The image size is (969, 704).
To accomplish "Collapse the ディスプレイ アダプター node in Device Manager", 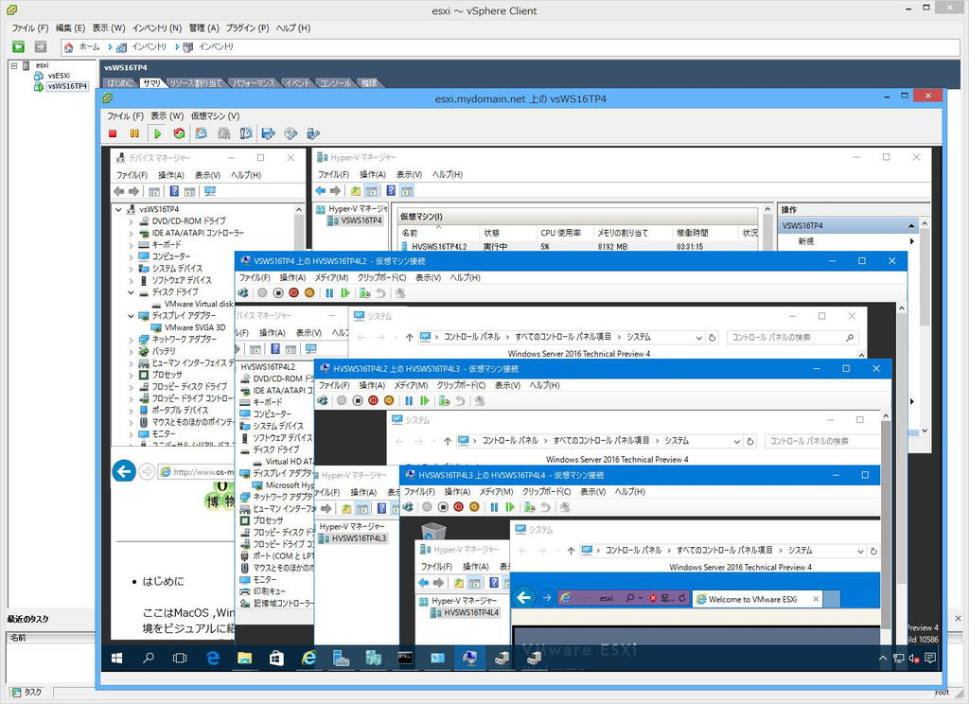I will pos(131,316).
